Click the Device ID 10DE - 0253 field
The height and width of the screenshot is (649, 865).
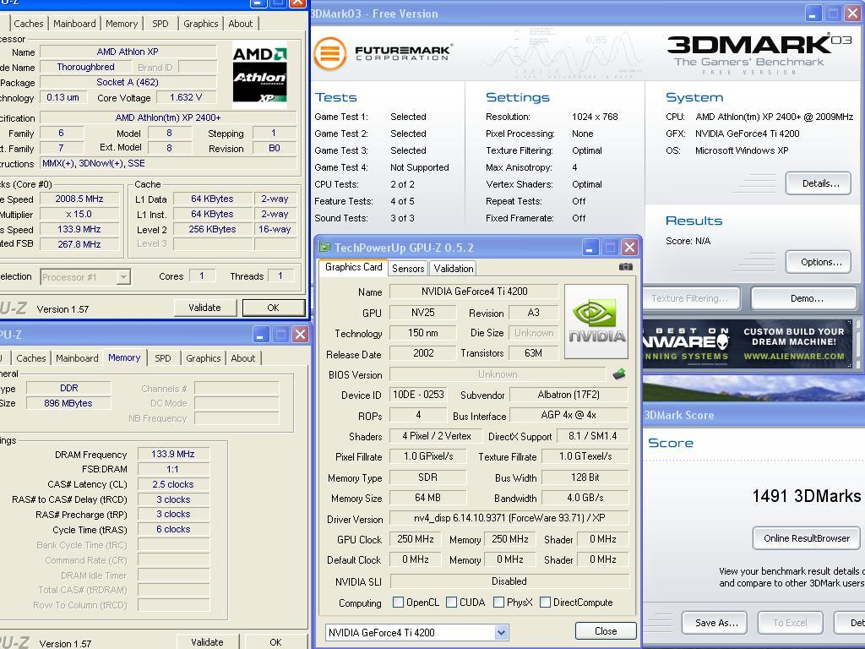[x=417, y=395]
